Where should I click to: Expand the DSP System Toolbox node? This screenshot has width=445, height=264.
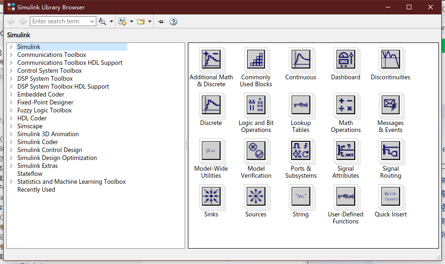click(11, 78)
